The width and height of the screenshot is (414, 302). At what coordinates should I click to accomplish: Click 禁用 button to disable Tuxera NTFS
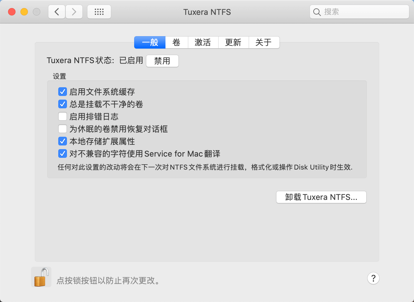162,61
